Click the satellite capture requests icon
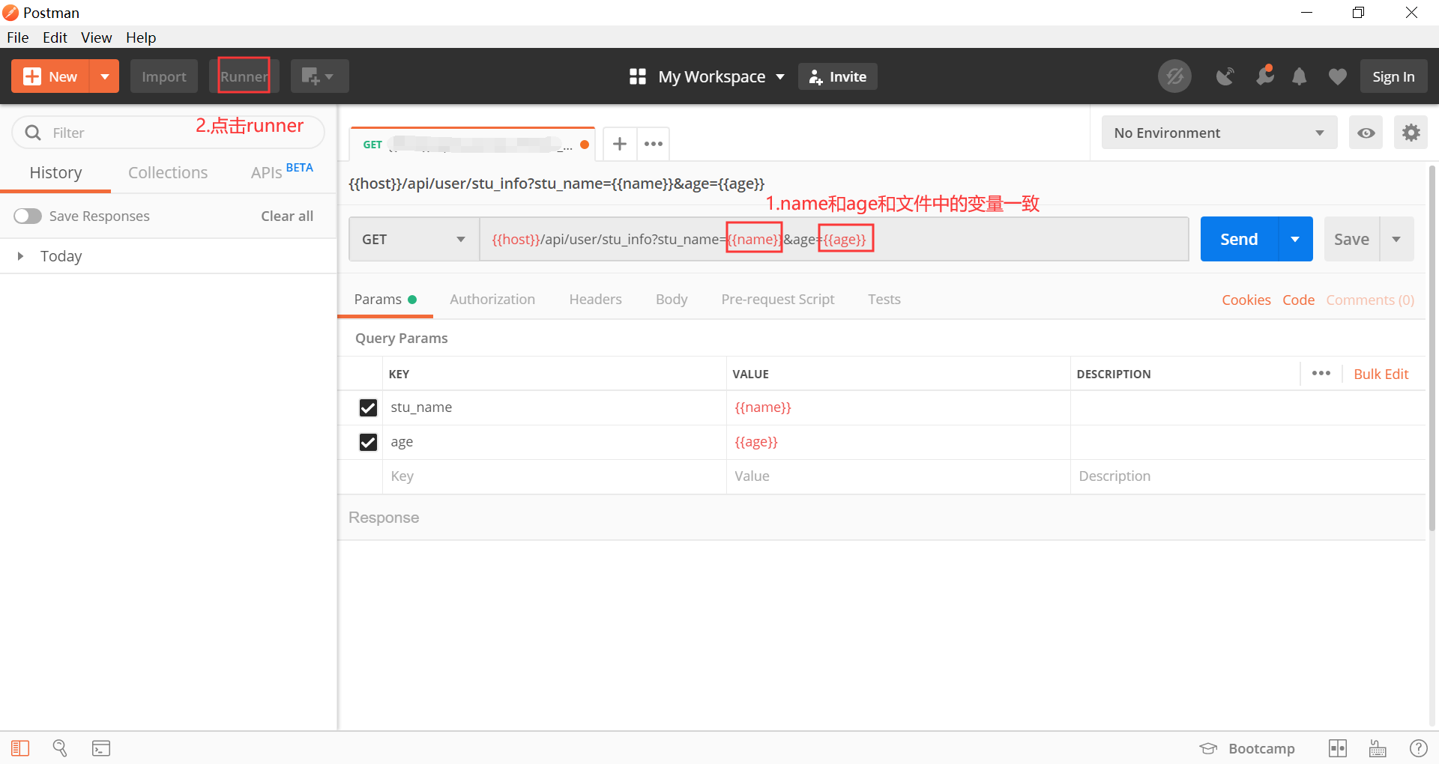Screen dimensions: 1439x764 (x=1225, y=76)
